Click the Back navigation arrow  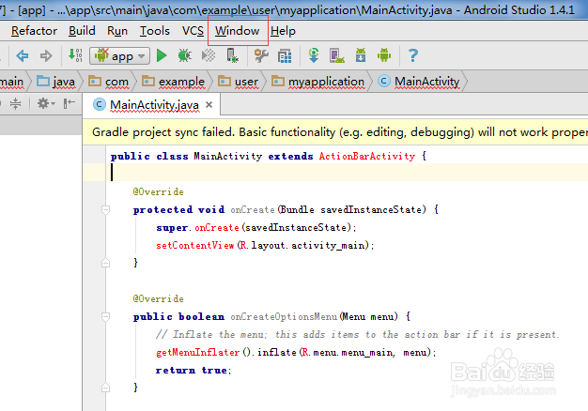pos(23,55)
